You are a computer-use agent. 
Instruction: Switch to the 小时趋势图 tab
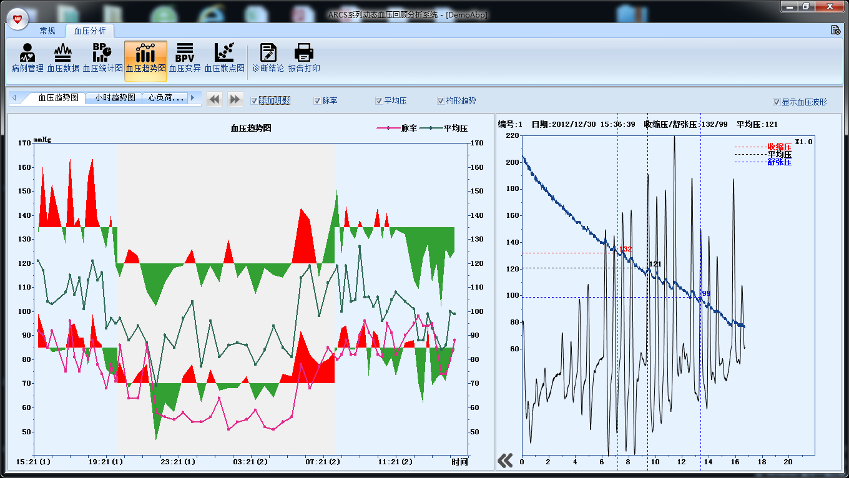tap(115, 98)
